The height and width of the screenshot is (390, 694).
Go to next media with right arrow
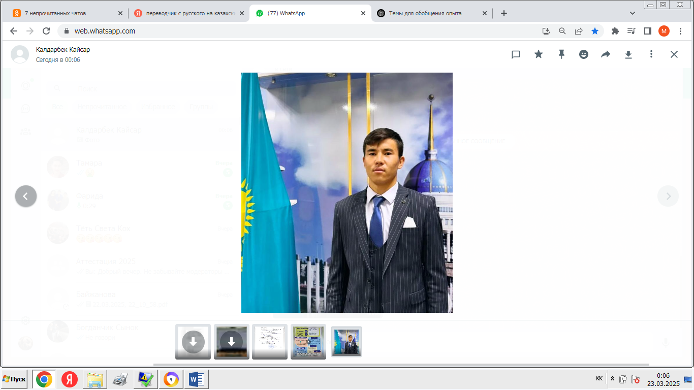pos(668,196)
